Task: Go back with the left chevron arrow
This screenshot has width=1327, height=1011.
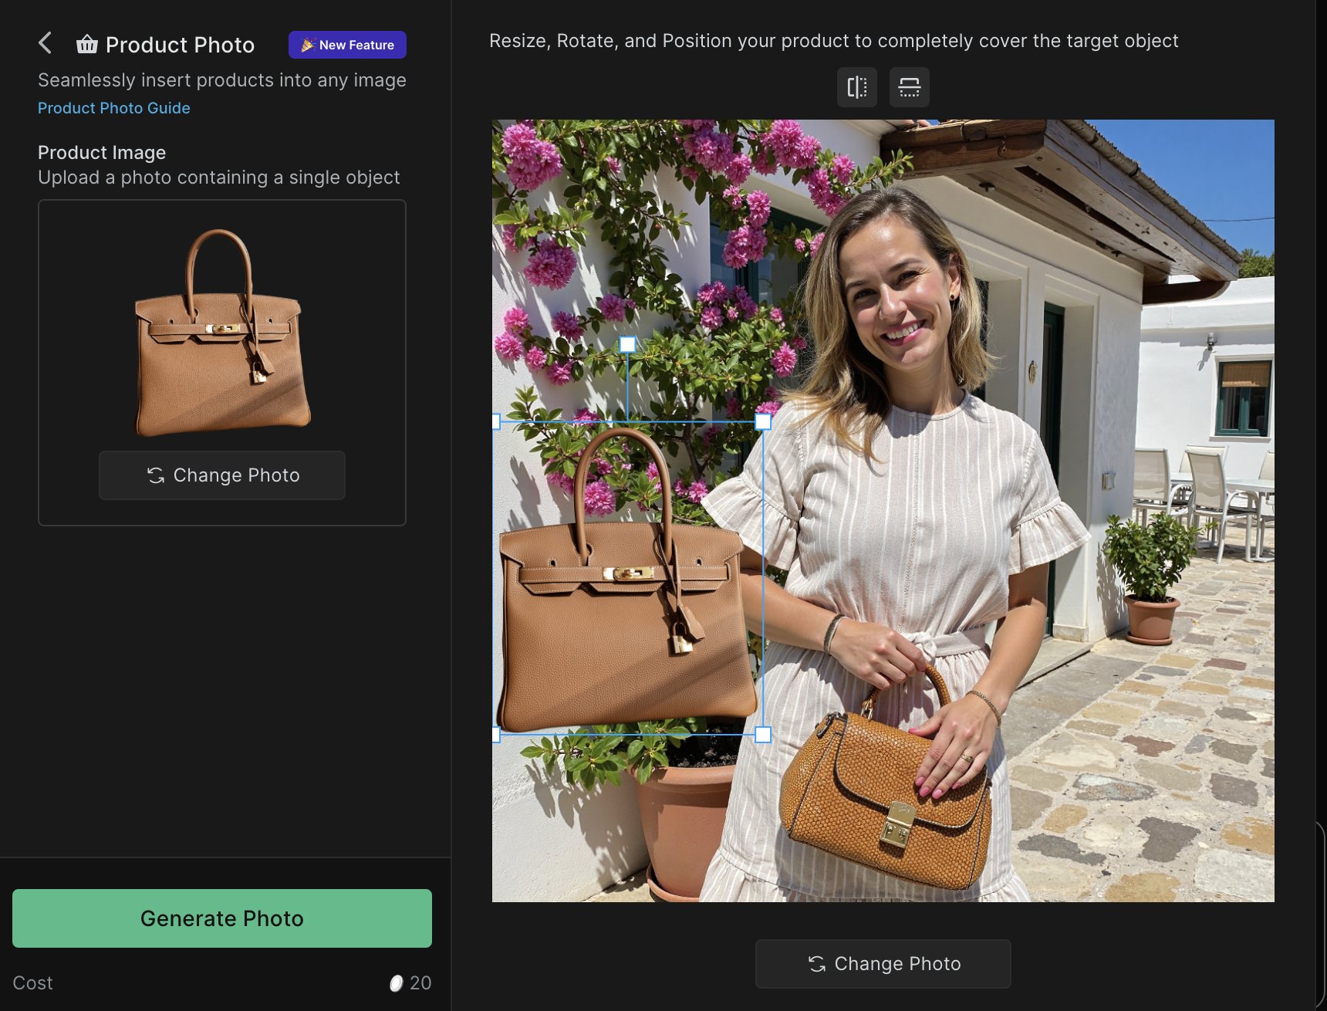Action: pos(46,43)
